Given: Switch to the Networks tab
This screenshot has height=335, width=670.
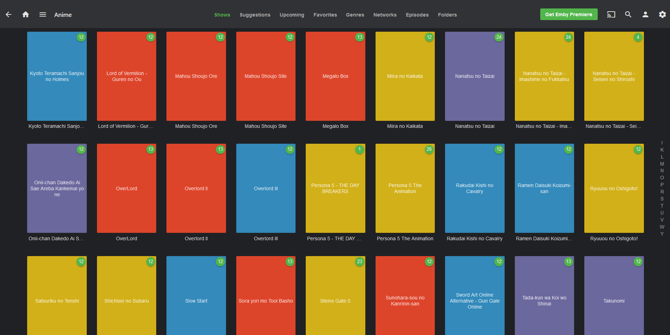Looking at the screenshot, I should 385,15.
